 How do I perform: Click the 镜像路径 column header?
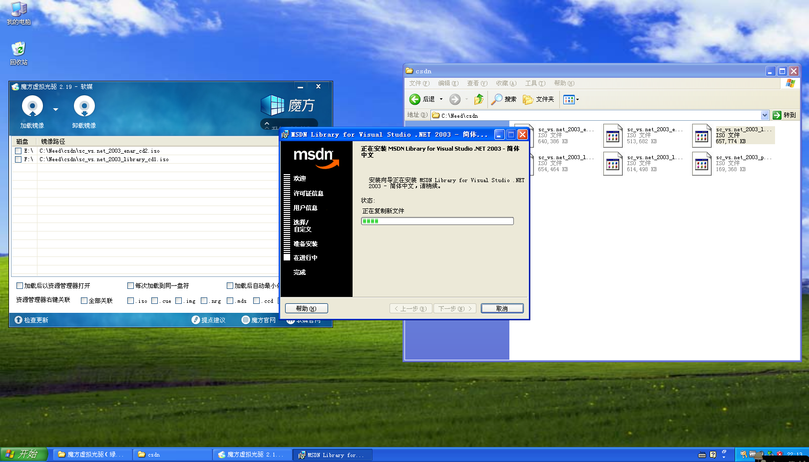tap(53, 142)
